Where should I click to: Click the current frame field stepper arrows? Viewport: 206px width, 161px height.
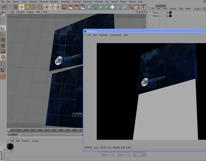point(18,135)
